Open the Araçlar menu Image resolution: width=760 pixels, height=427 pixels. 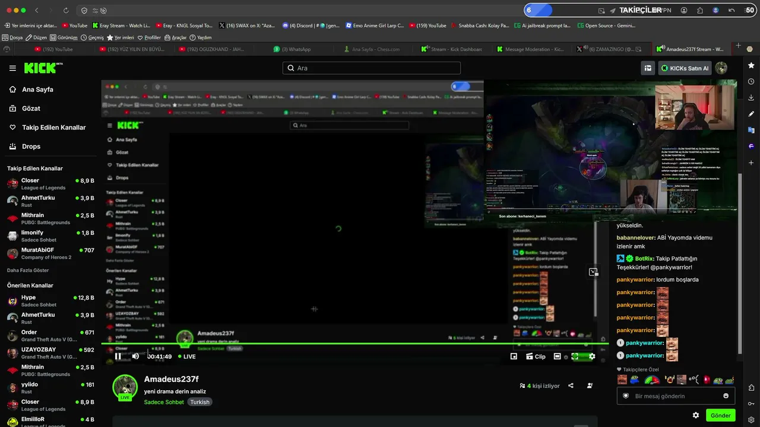175,37
